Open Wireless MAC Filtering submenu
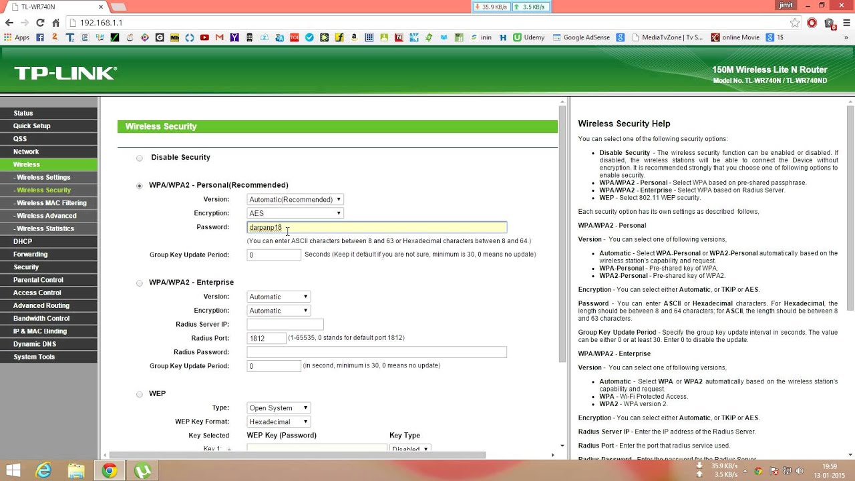 click(x=49, y=203)
